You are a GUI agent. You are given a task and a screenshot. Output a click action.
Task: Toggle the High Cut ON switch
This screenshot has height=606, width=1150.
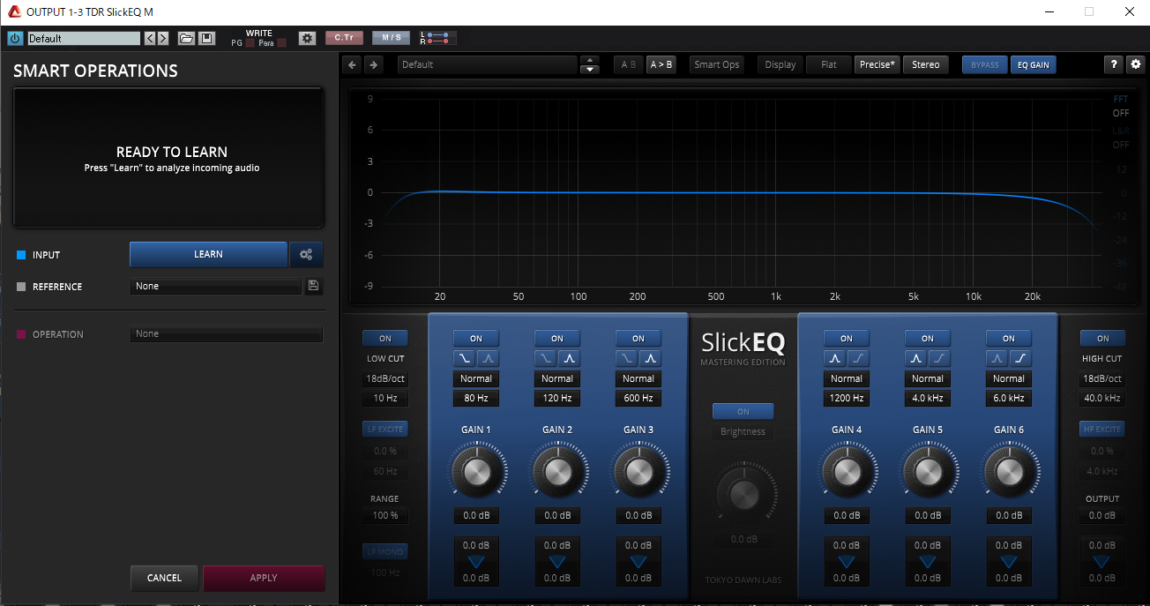click(1103, 339)
